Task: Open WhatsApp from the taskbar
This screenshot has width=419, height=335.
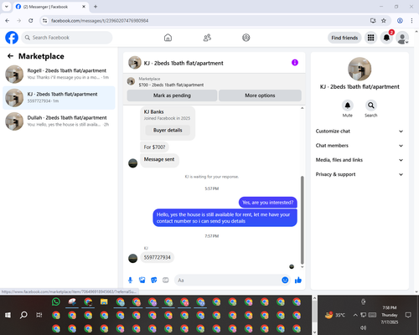Action: [56, 301]
